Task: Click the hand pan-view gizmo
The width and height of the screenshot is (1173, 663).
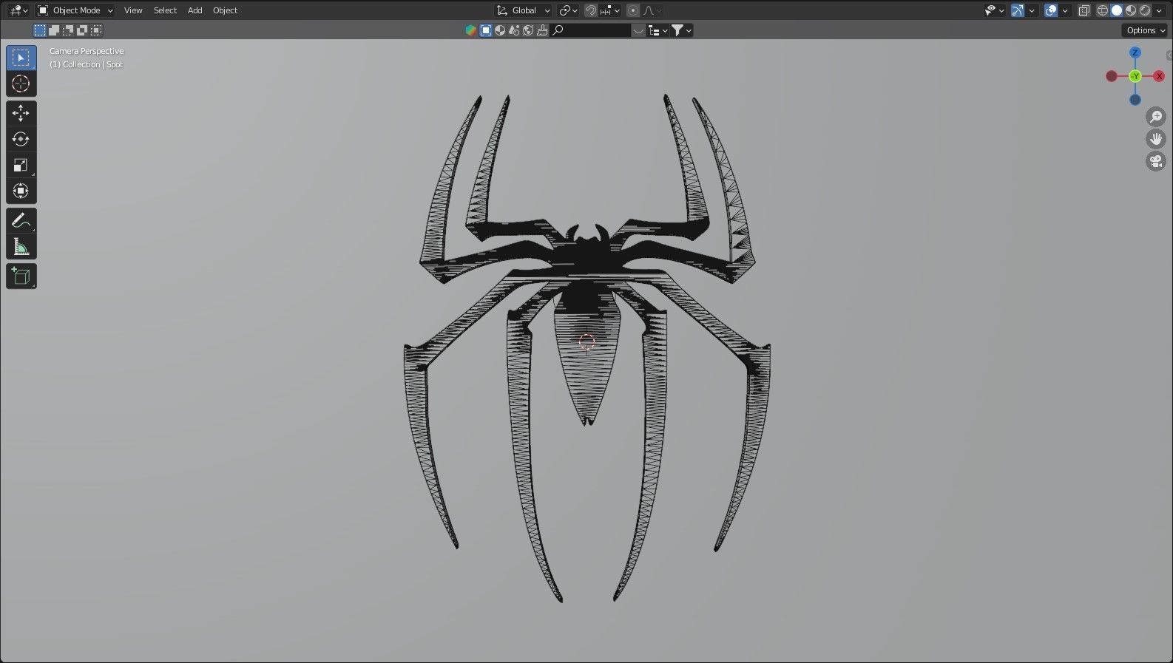Action: 1155,139
